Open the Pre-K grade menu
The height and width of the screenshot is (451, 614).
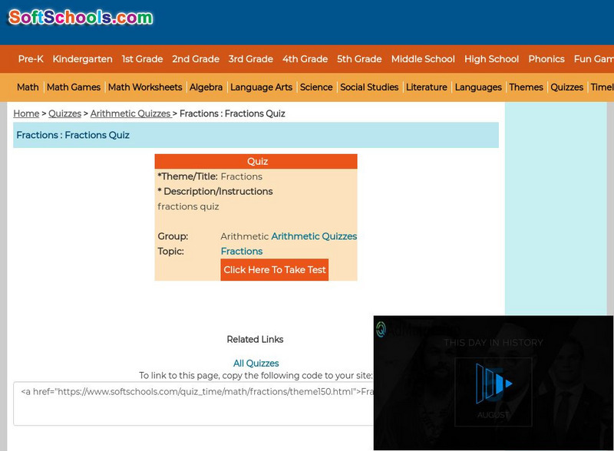(x=31, y=59)
